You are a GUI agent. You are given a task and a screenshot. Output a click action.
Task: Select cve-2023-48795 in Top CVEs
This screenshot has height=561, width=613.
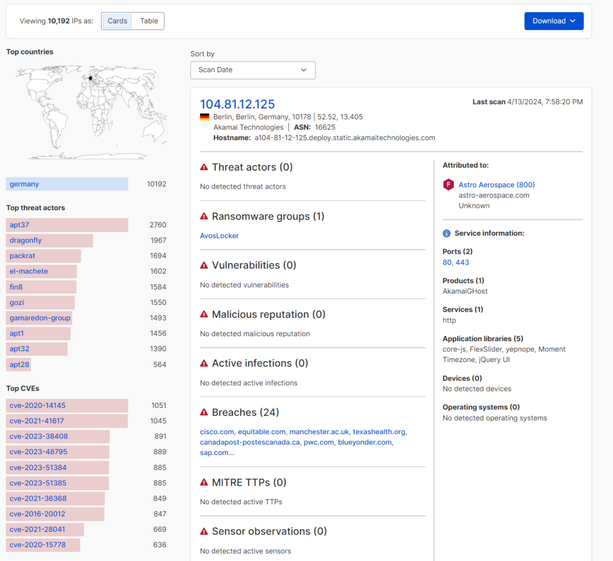[57, 452]
